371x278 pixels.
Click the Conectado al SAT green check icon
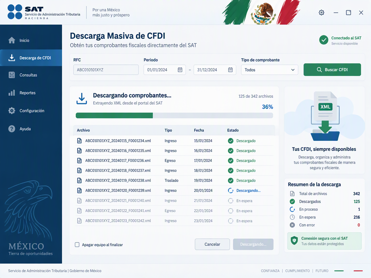click(x=324, y=40)
